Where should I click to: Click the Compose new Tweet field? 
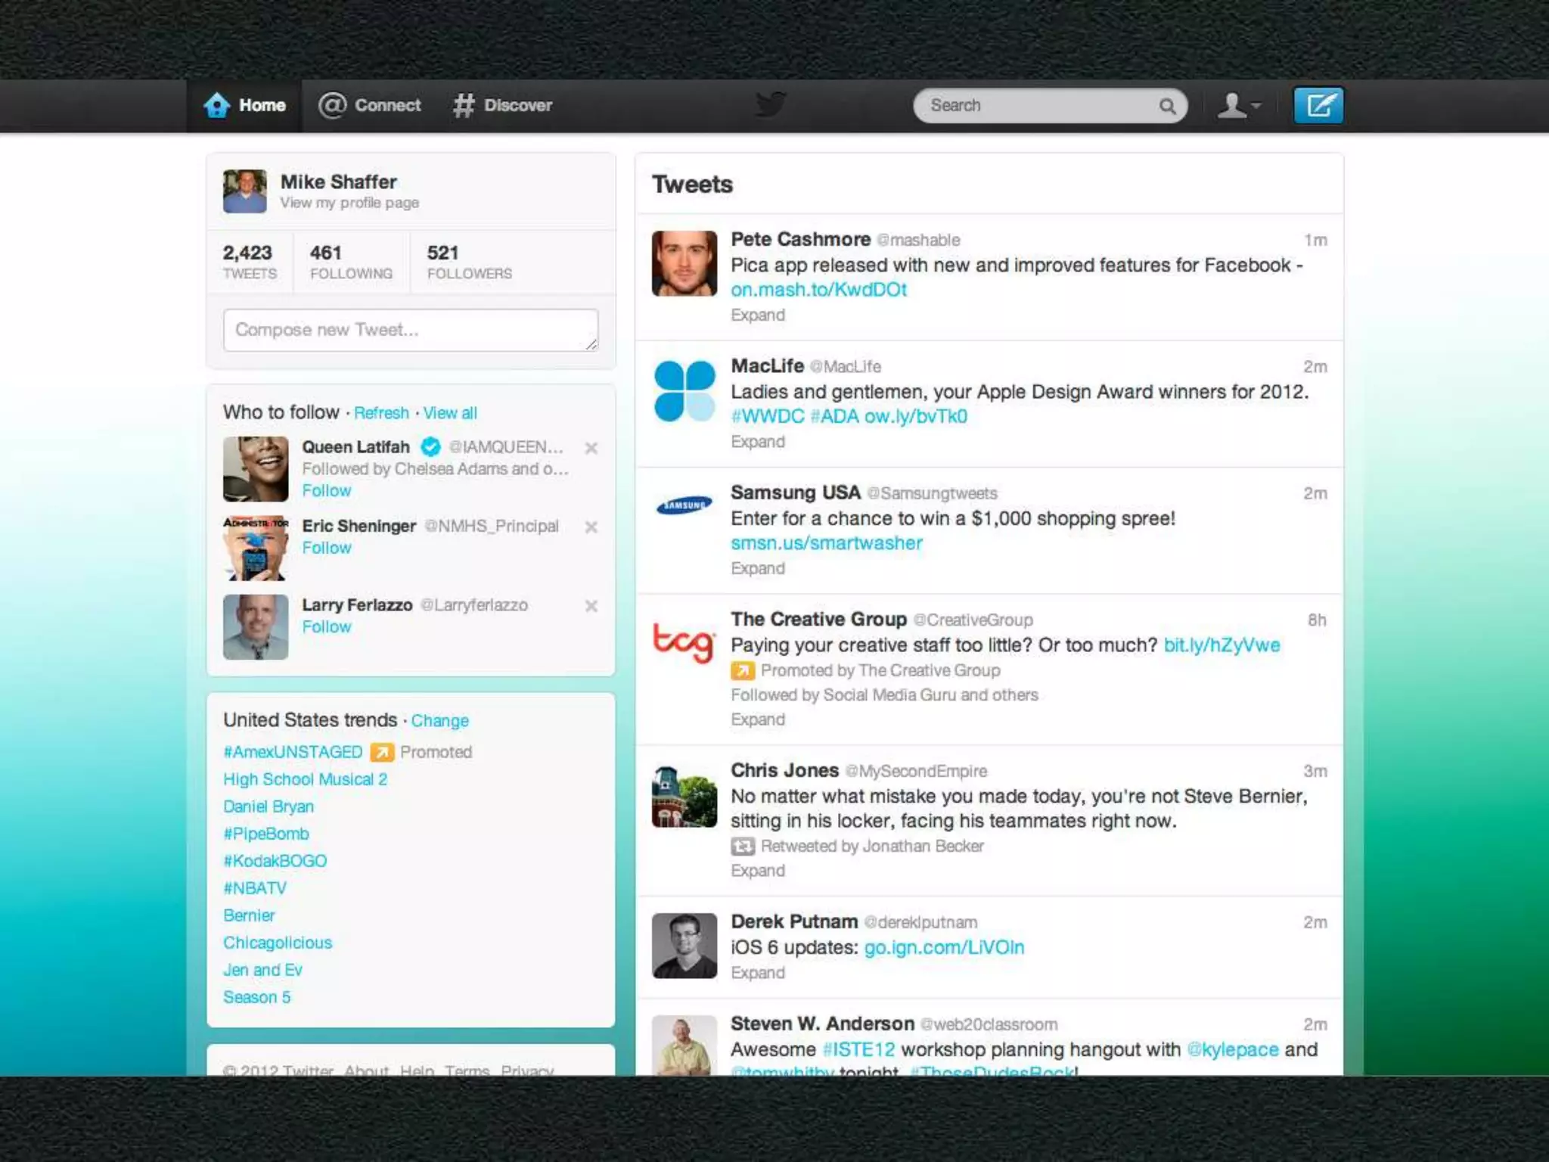click(x=410, y=330)
